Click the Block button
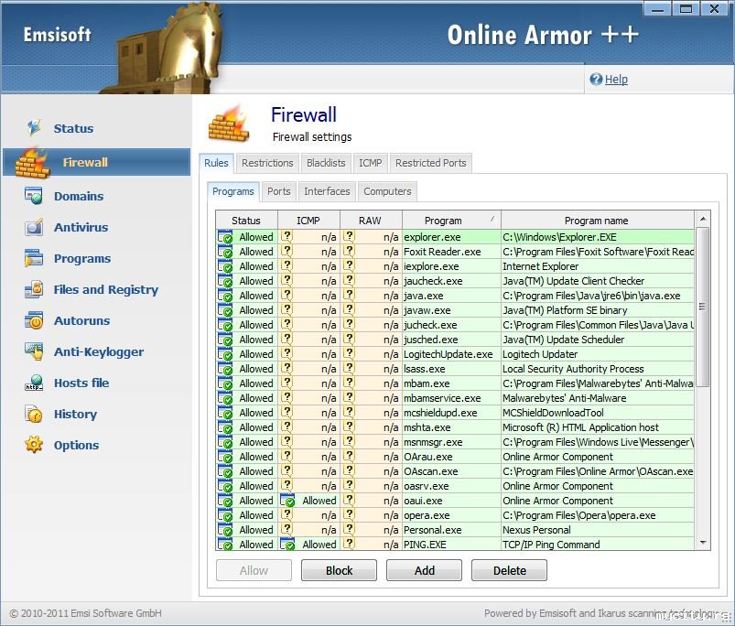735x626 pixels. coord(339,570)
